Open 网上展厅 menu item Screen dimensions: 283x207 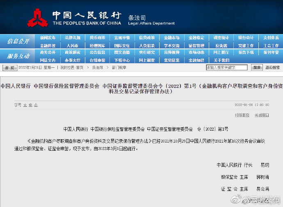(x=221, y=53)
